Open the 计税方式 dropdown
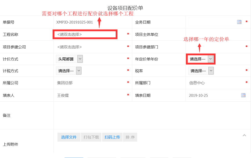 (69, 71)
